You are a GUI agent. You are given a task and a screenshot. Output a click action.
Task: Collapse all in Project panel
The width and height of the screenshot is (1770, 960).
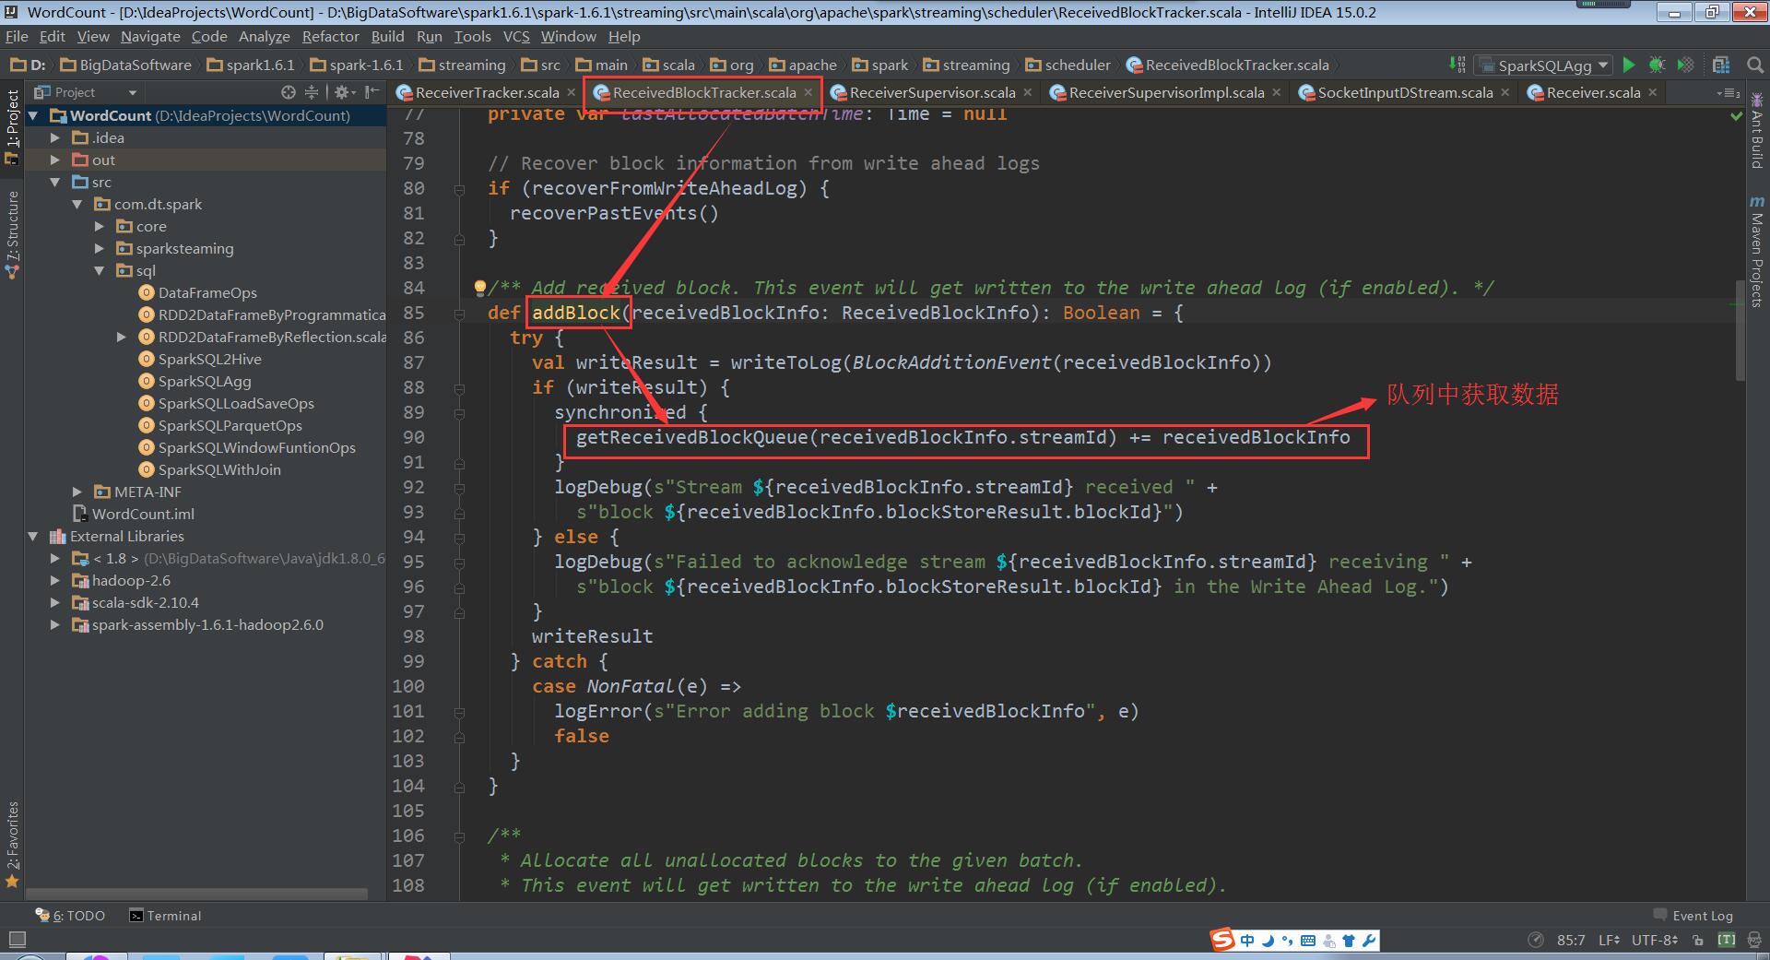click(312, 92)
